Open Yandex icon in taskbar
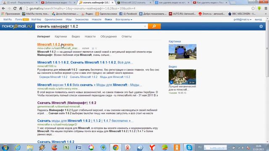Viewport: 269px width, 151px height. coord(128,147)
